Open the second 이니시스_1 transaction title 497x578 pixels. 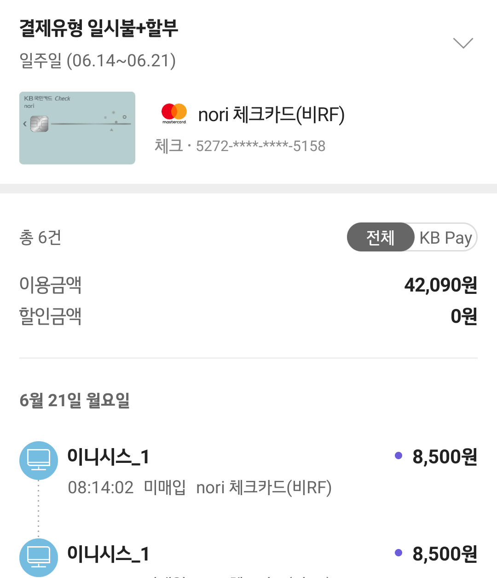pos(108,554)
